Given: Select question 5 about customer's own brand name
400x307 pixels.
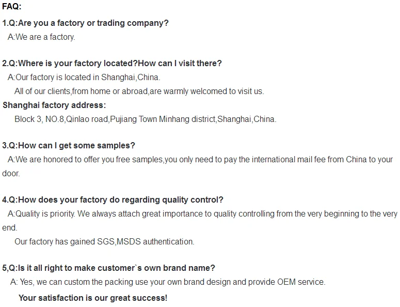Looking at the screenshot, I should [108, 268].
